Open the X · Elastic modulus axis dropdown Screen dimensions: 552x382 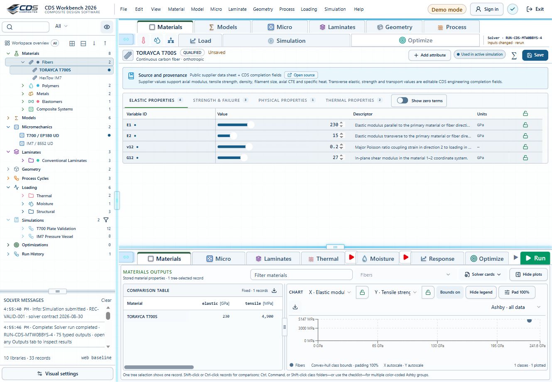pyautogui.click(x=330, y=292)
